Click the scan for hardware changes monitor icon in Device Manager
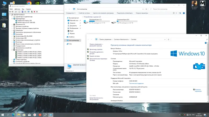Screen dimensions: 209x117 pyautogui.click(x=28, y=12)
